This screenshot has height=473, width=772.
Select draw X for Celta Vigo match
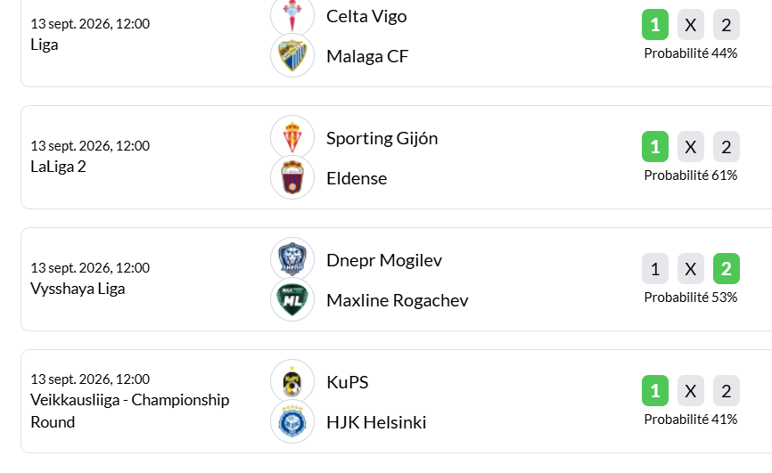(x=691, y=25)
